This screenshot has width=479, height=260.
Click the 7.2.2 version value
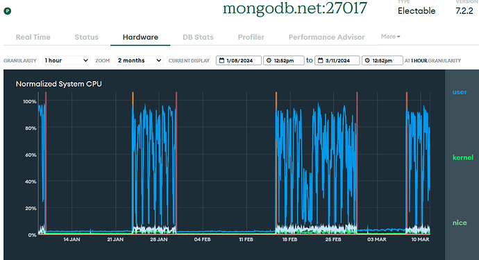[464, 11]
